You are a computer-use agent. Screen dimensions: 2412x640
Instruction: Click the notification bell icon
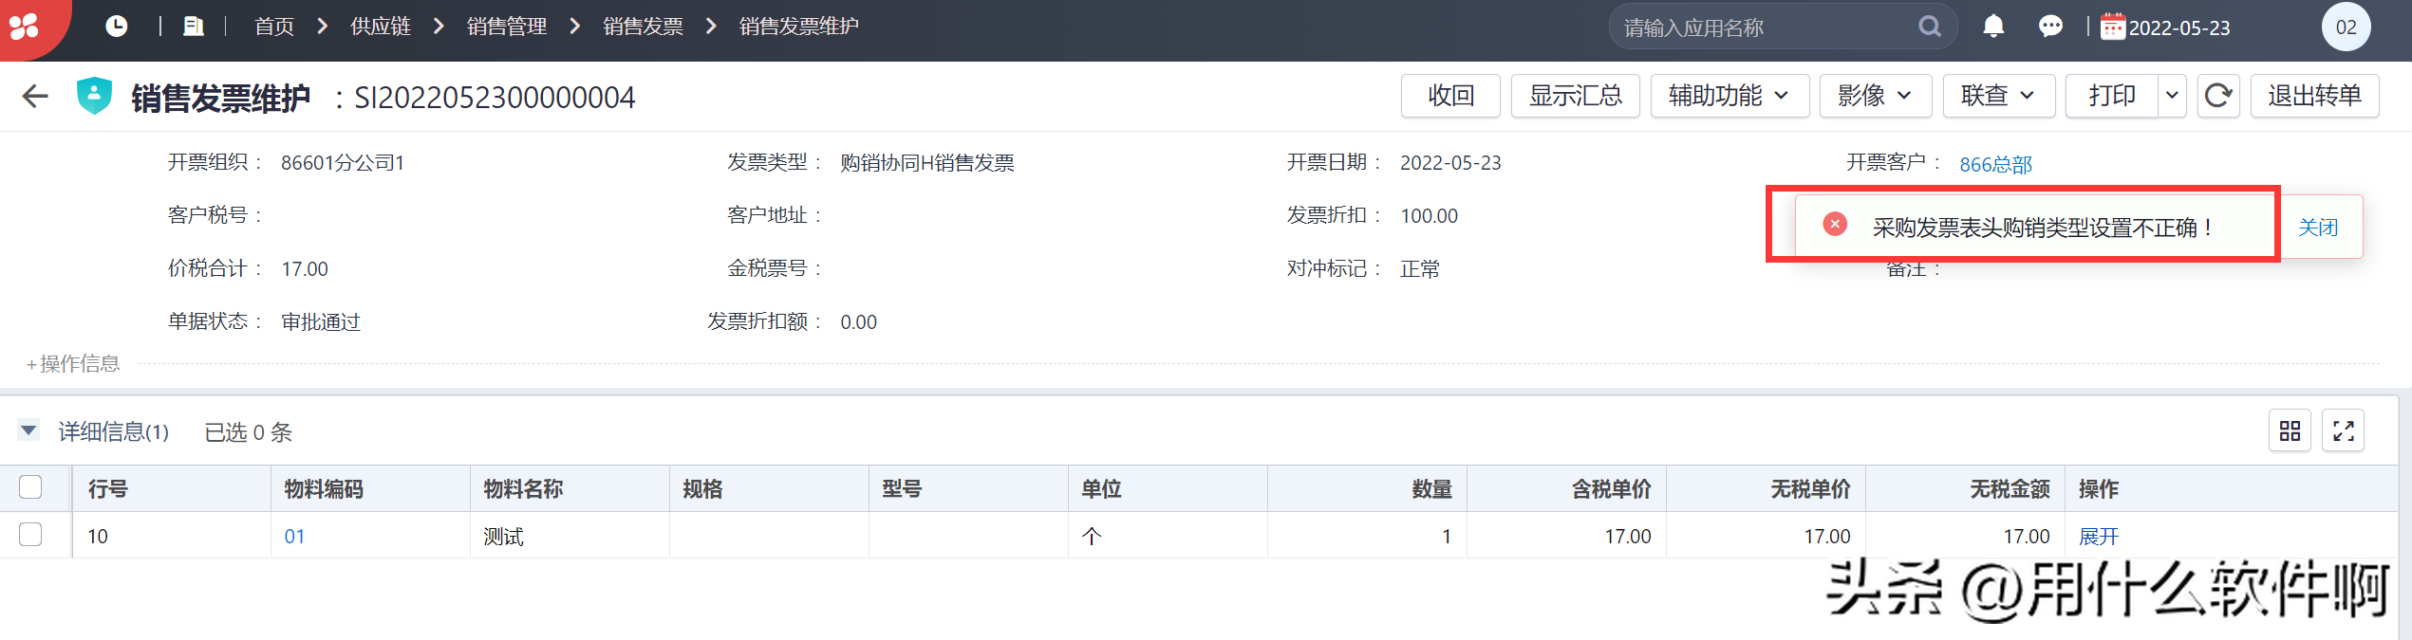(1993, 27)
